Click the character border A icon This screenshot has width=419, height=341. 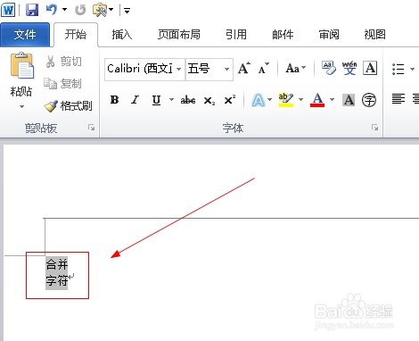tap(370, 68)
